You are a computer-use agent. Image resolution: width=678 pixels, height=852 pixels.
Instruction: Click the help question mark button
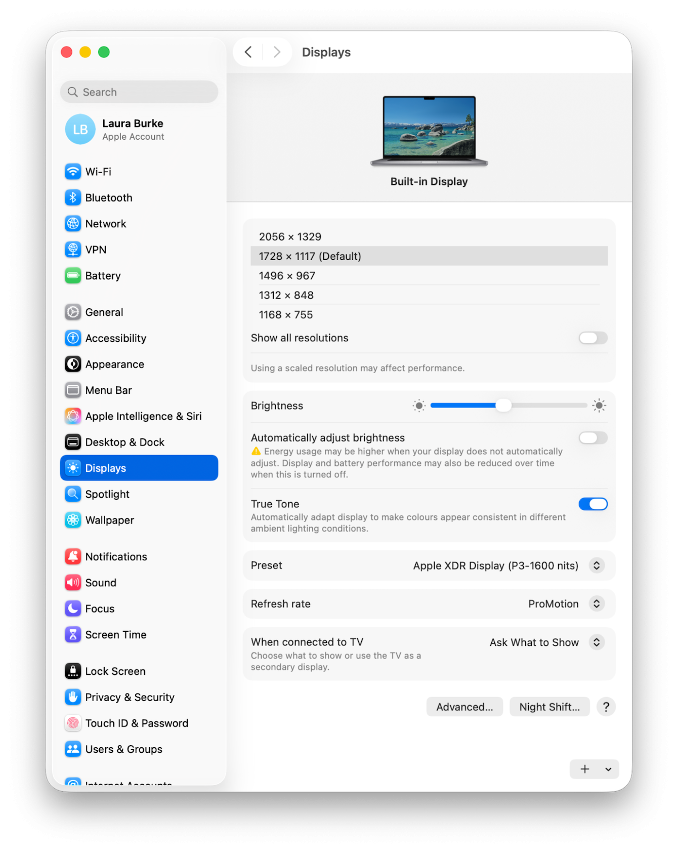(606, 707)
